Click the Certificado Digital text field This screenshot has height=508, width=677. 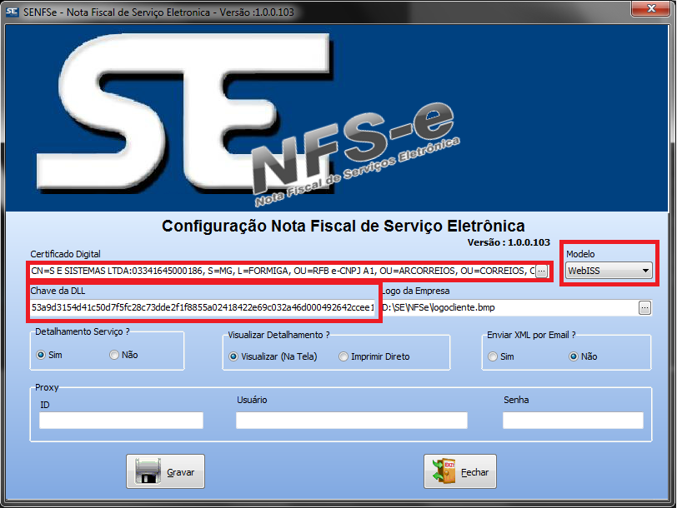(279, 271)
